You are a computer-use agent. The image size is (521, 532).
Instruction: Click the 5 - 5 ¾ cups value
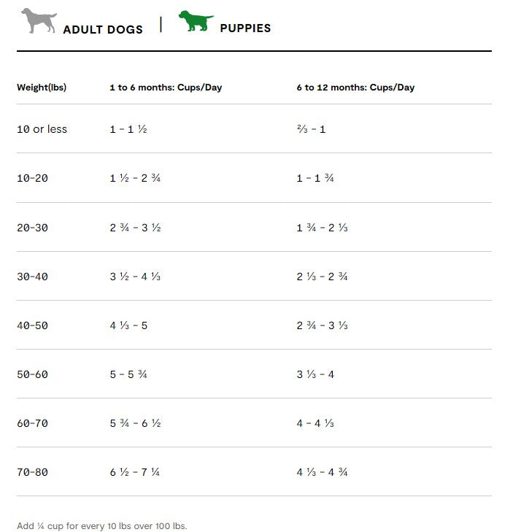(129, 374)
